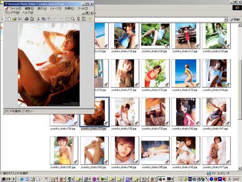Click the Save icon in Photo Editor toolbar
The width and height of the screenshot is (242, 182).
coord(20,19)
